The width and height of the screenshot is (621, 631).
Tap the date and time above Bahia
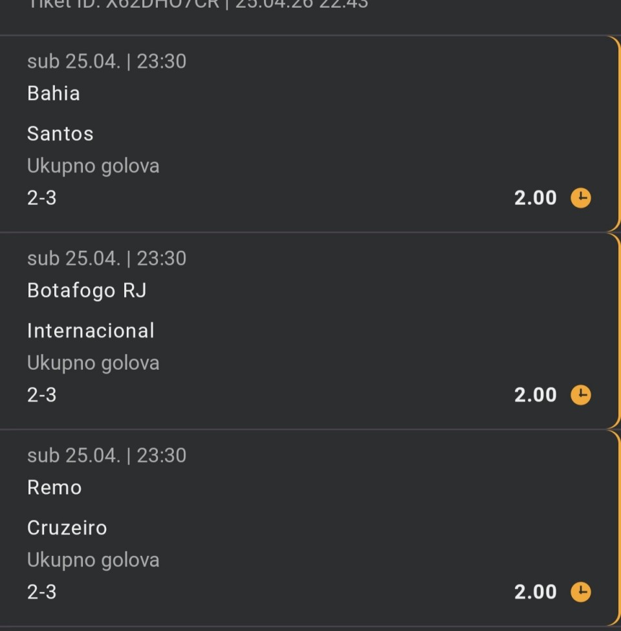click(107, 61)
